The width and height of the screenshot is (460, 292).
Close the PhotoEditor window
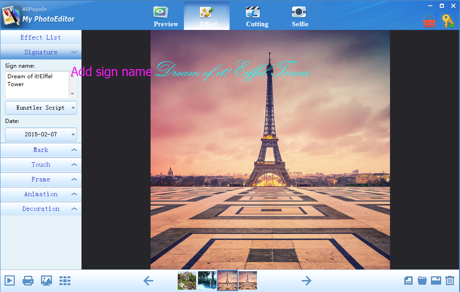point(453,6)
